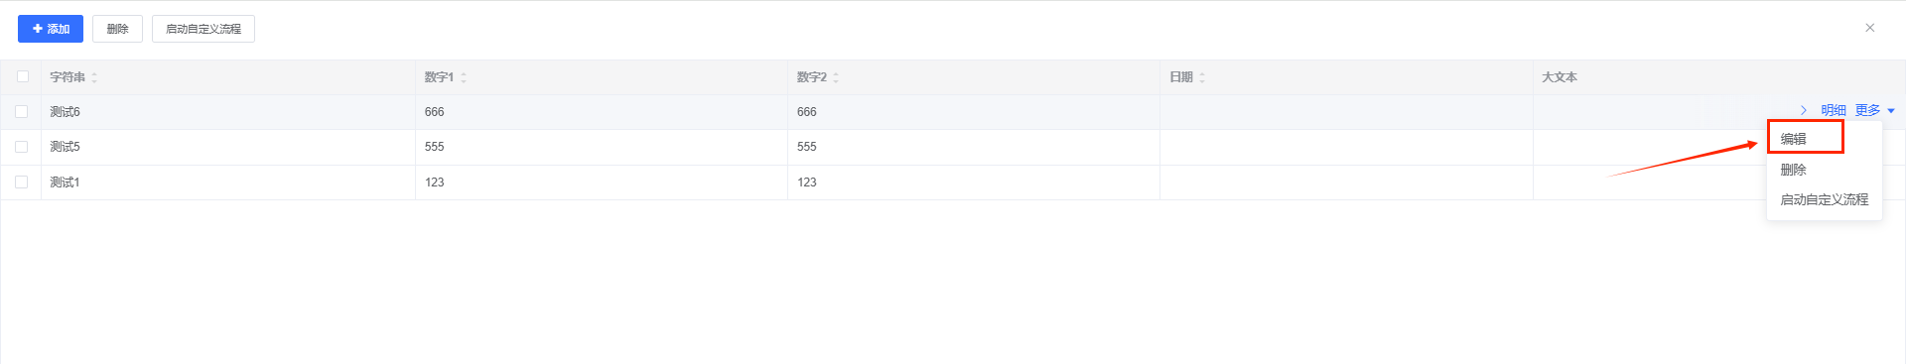Click the sort arrows next to 数字2
Screen dimensions: 1906x364
(x=836, y=77)
